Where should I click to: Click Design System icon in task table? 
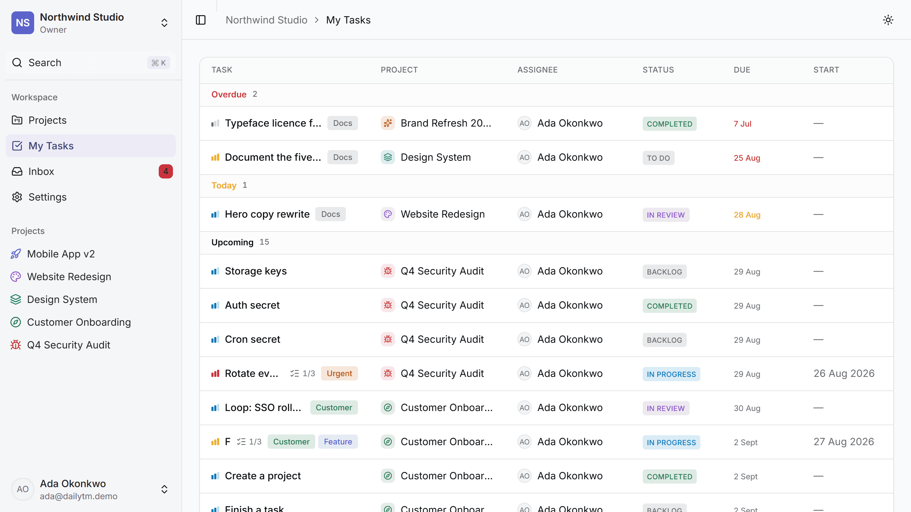coord(388,157)
